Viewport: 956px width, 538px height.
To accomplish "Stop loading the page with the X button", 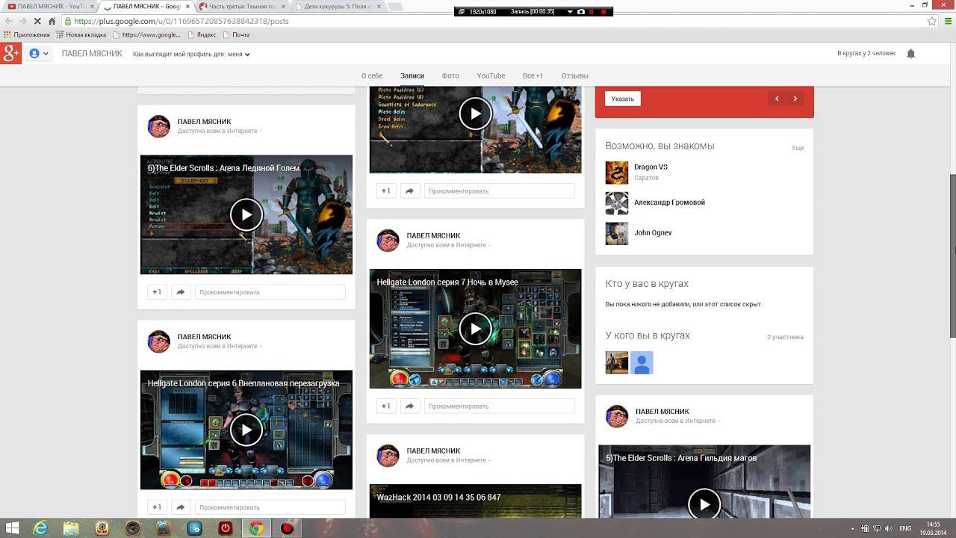I will (x=37, y=21).
